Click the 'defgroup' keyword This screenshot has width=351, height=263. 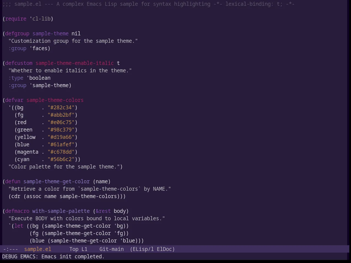point(17,33)
